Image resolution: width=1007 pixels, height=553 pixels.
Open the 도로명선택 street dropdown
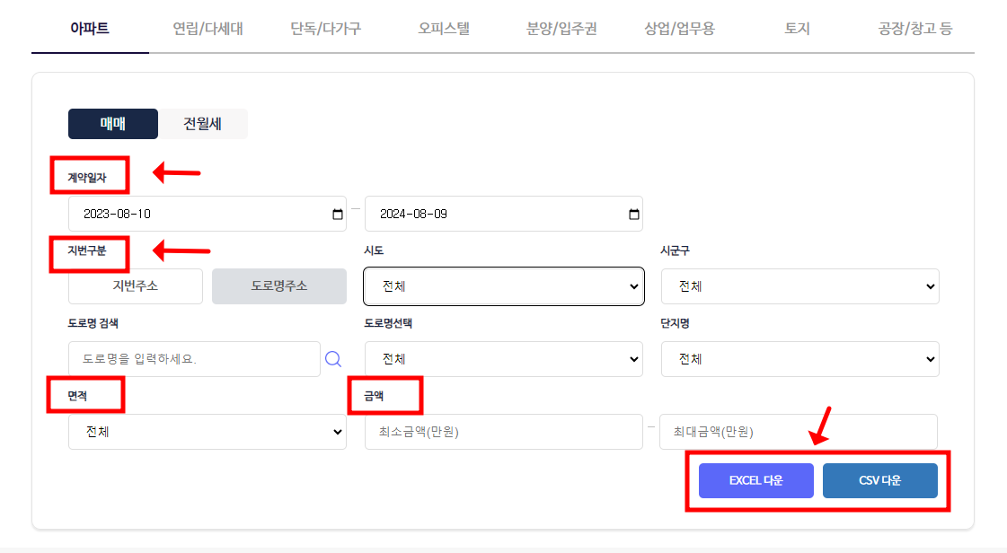(x=503, y=358)
